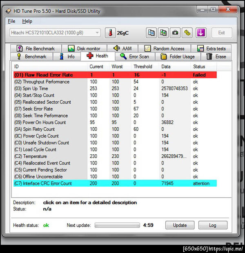Click the Worst column header
The width and height of the screenshot is (245, 253).
(120, 67)
